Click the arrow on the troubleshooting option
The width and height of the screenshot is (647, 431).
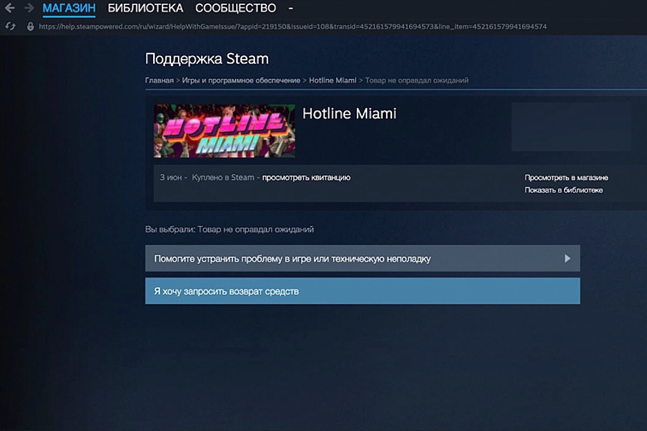tap(567, 259)
